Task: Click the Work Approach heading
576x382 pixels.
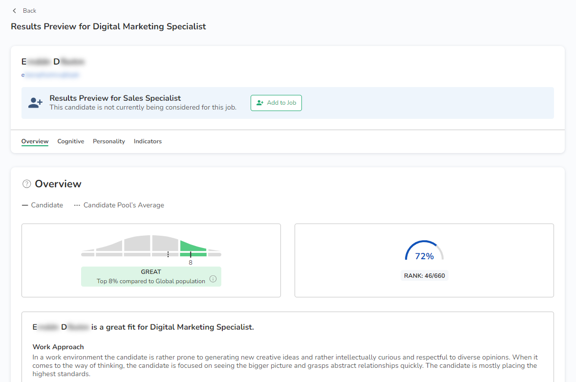Action: pos(58,347)
